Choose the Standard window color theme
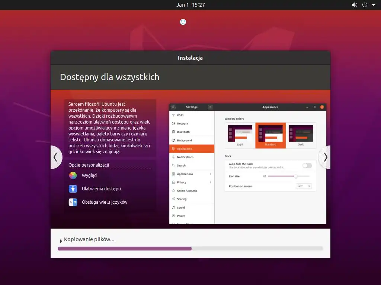 (x=270, y=135)
